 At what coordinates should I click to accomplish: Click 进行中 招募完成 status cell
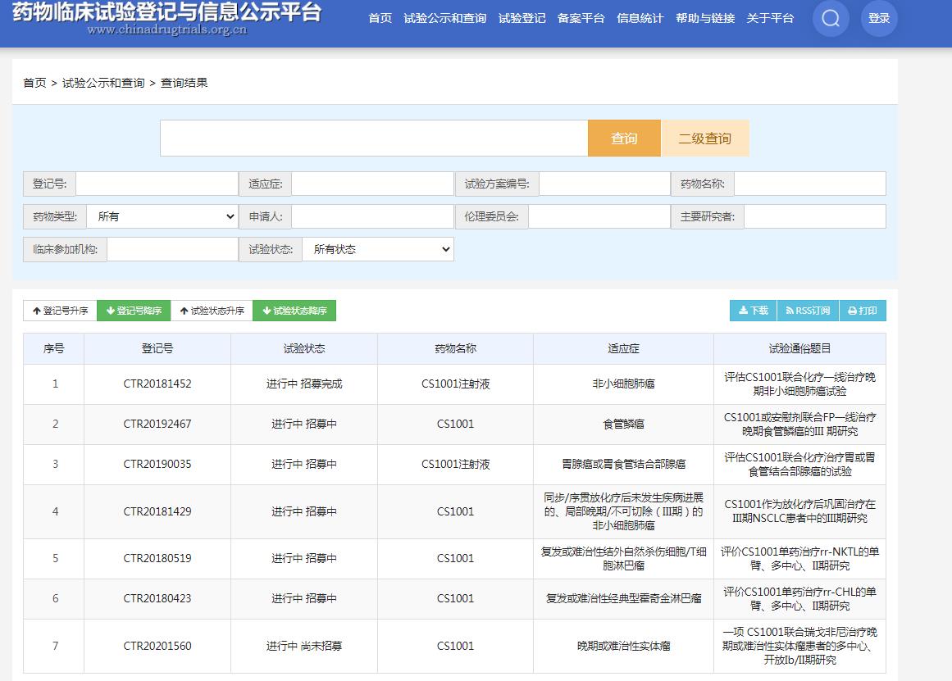[x=304, y=384]
